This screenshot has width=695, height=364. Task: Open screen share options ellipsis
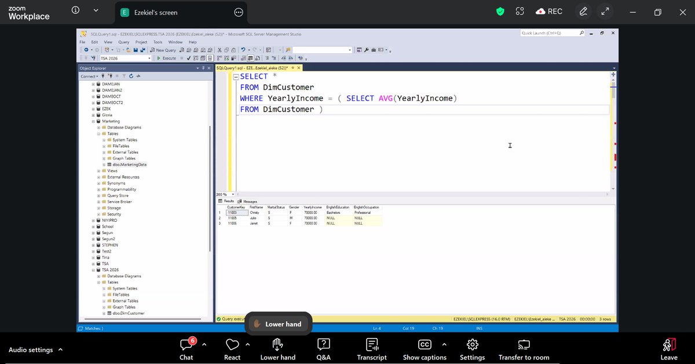tap(239, 12)
